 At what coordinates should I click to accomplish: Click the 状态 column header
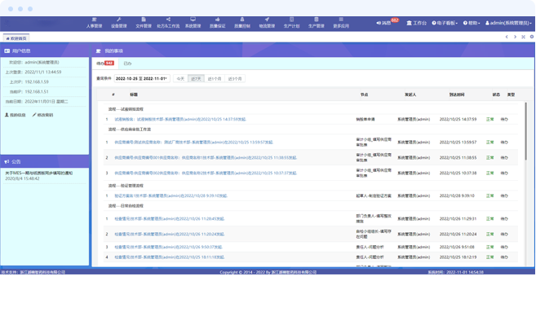coord(496,94)
